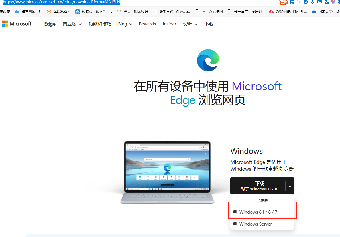Open the 联系方式 - CIMsyst bookmark
The width and height of the screenshot is (340, 237).
coord(172,12)
